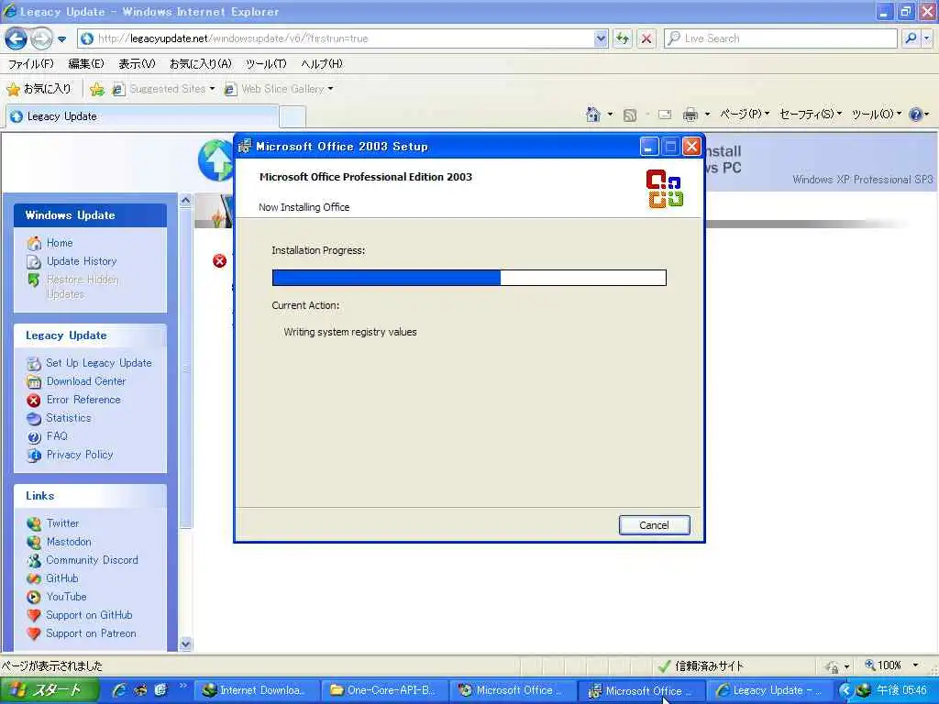Viewport: 939px width, 704px height.
Task: Open recent pages dropdown next to Forward
Action: (x=61, y=38)
